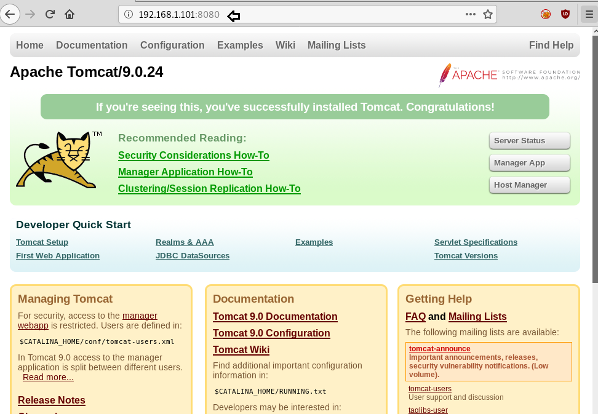Open Find Help in navigation bar
Viewport: 598px width, 414px height.
(551, 45)
